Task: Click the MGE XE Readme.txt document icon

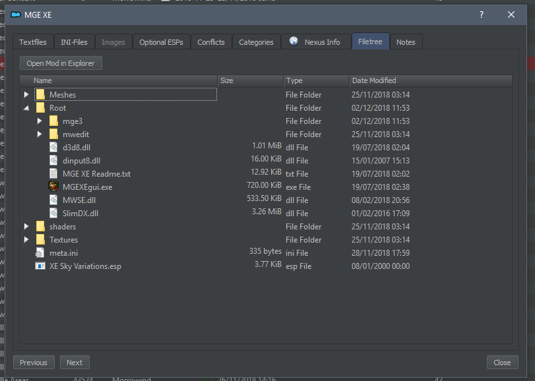Action: coord(53,174)
